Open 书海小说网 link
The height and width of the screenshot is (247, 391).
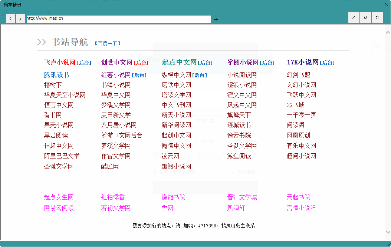point(116,85)
